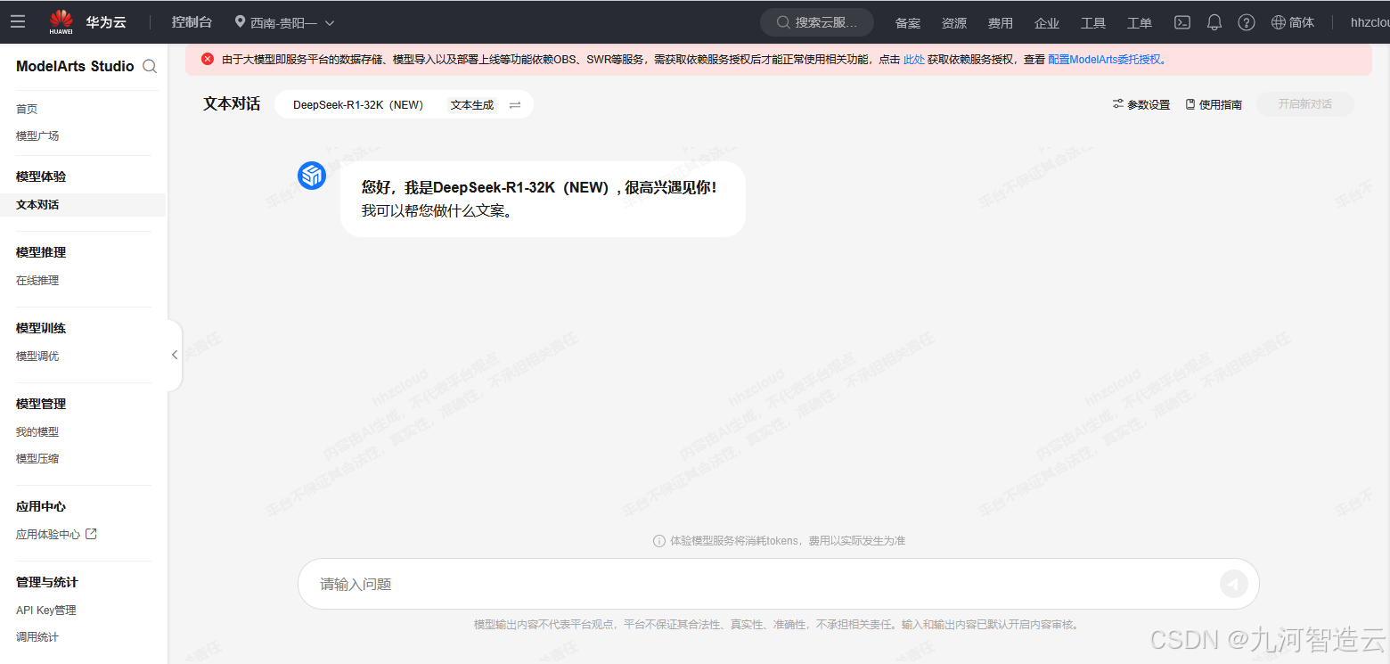The height and width of the screenshot is (664, 1390).
Task: Switch language via 简体 globe
Action: click(1293, 22)
